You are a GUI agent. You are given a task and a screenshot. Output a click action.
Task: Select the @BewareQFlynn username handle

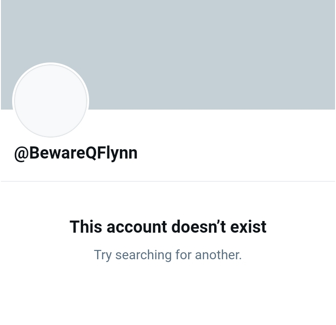coord(76,153)
